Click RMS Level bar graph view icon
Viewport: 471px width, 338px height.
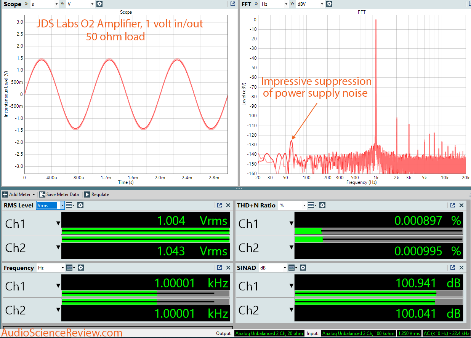[70, 205]
